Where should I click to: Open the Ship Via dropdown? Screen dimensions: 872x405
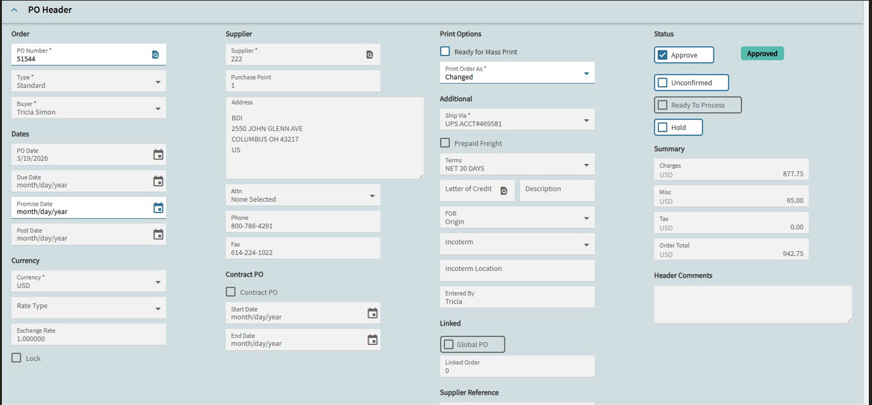(586, 120)
